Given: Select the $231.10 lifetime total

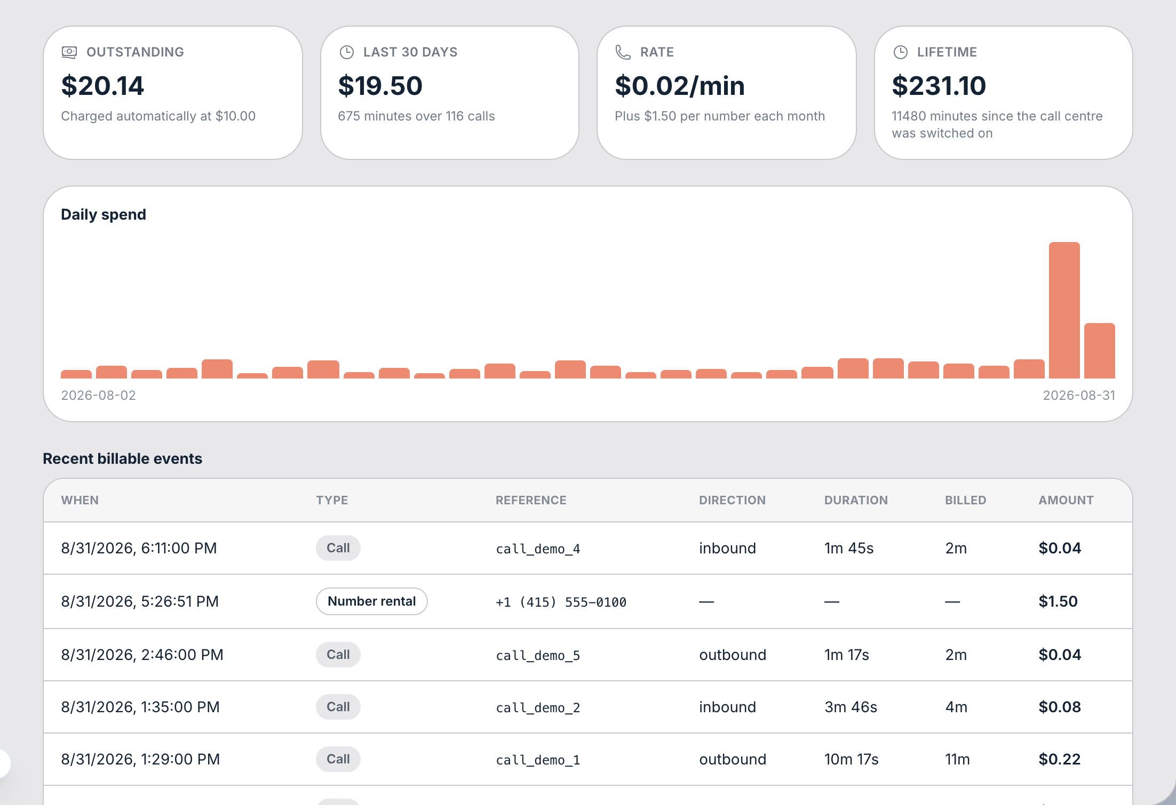Looking at the screenshot, I should (x=939, y=86).
